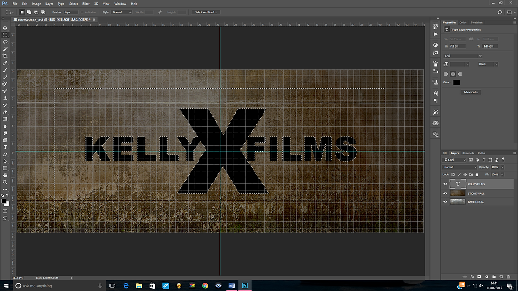Select the Brush tool

coord(5,70)
